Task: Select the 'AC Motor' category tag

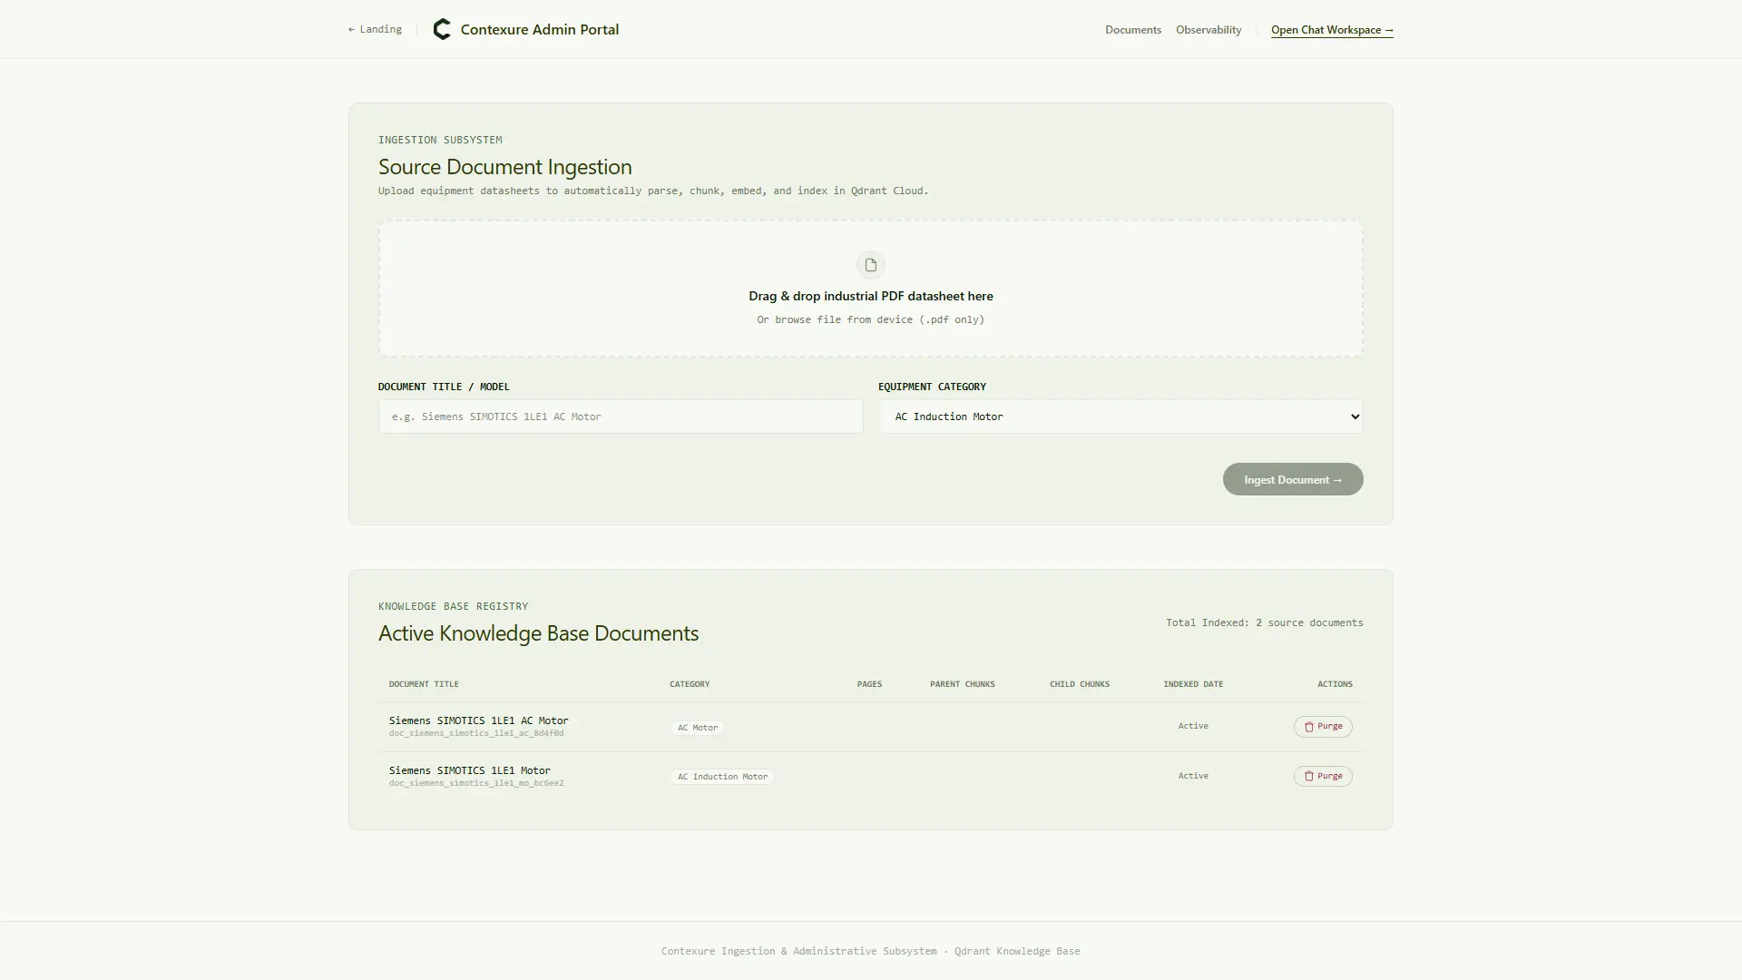Action: (698, 728)
